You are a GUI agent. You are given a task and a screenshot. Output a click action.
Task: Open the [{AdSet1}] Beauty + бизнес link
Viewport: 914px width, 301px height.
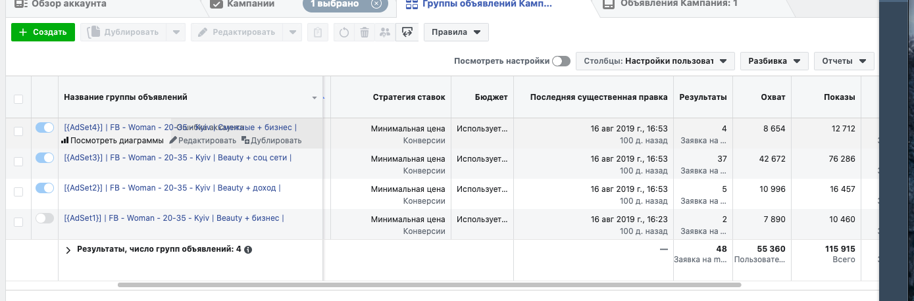174,218
